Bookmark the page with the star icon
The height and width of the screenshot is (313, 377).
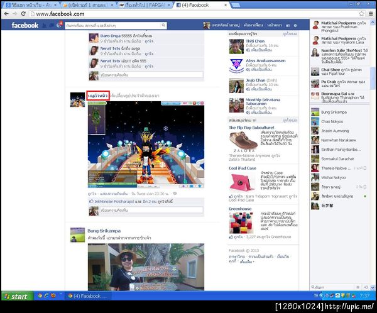(361, 14)
